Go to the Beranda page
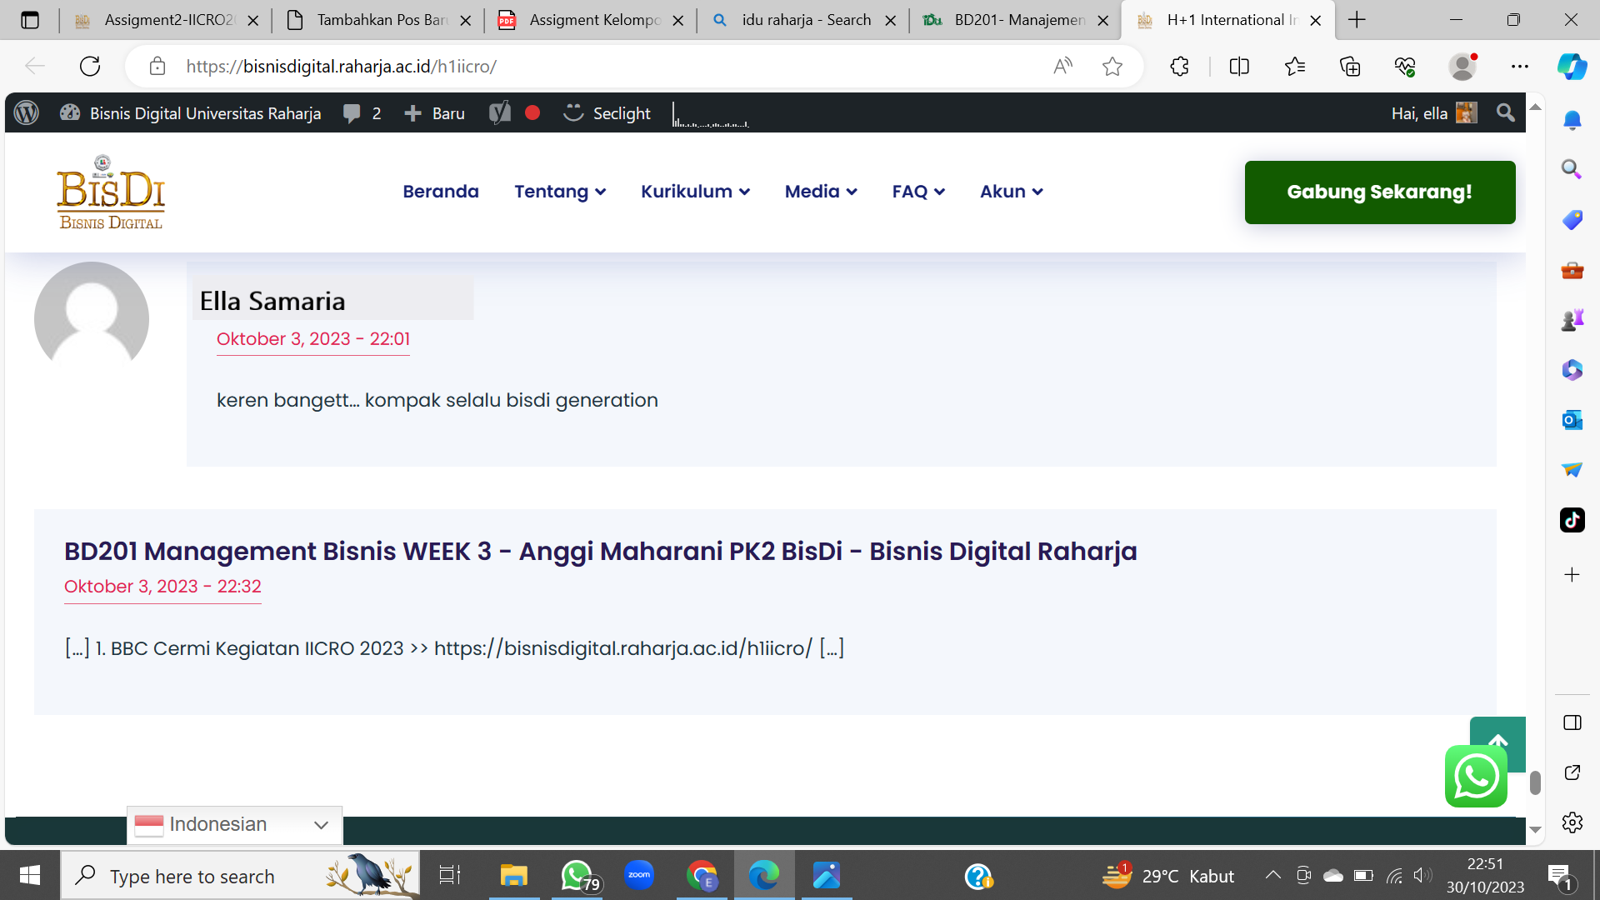 point(441,192)
